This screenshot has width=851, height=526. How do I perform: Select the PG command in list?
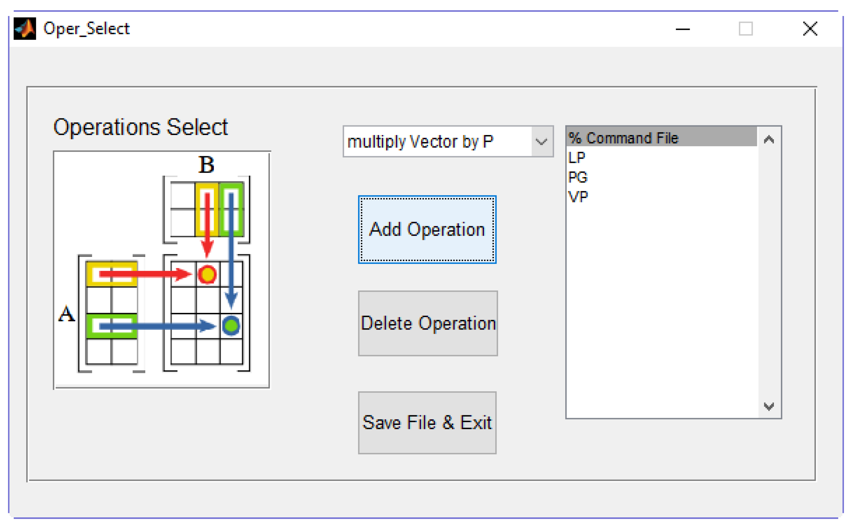[578, 177]
